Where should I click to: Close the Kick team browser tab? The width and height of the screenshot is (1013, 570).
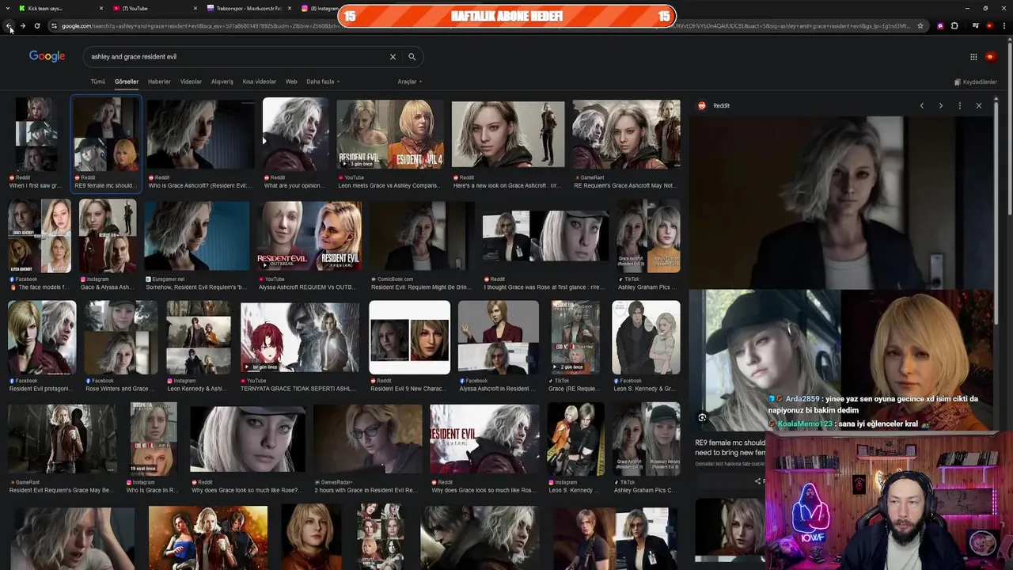[x=101, y=8]
